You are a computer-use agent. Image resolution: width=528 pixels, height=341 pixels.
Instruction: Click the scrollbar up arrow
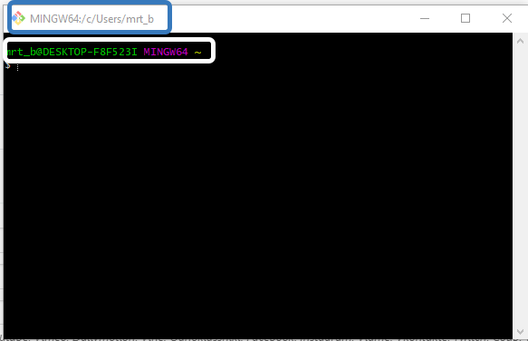click(520, 41)
